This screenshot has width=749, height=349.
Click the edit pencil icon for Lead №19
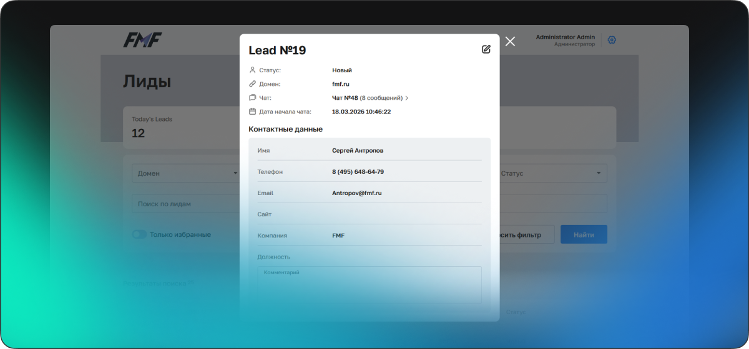[486, 49]
